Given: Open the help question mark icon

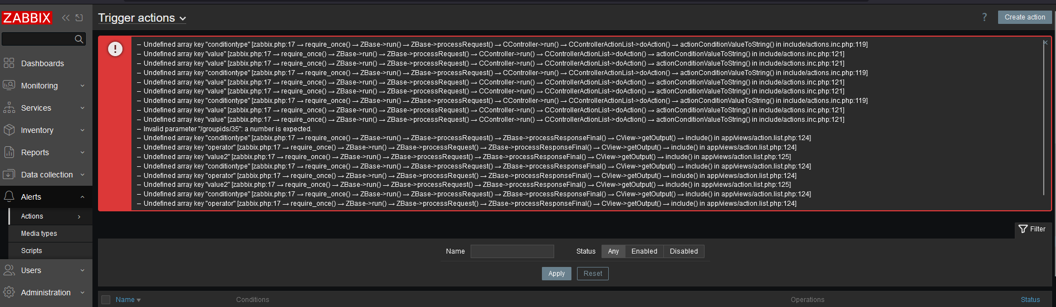Looking at the screenshot, I should pyautogui.click(x=984, y=17).
